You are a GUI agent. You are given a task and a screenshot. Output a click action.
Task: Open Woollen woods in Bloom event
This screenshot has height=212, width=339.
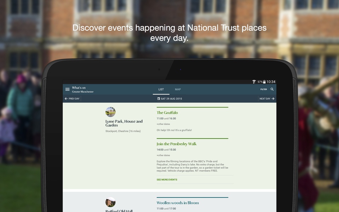178,203
